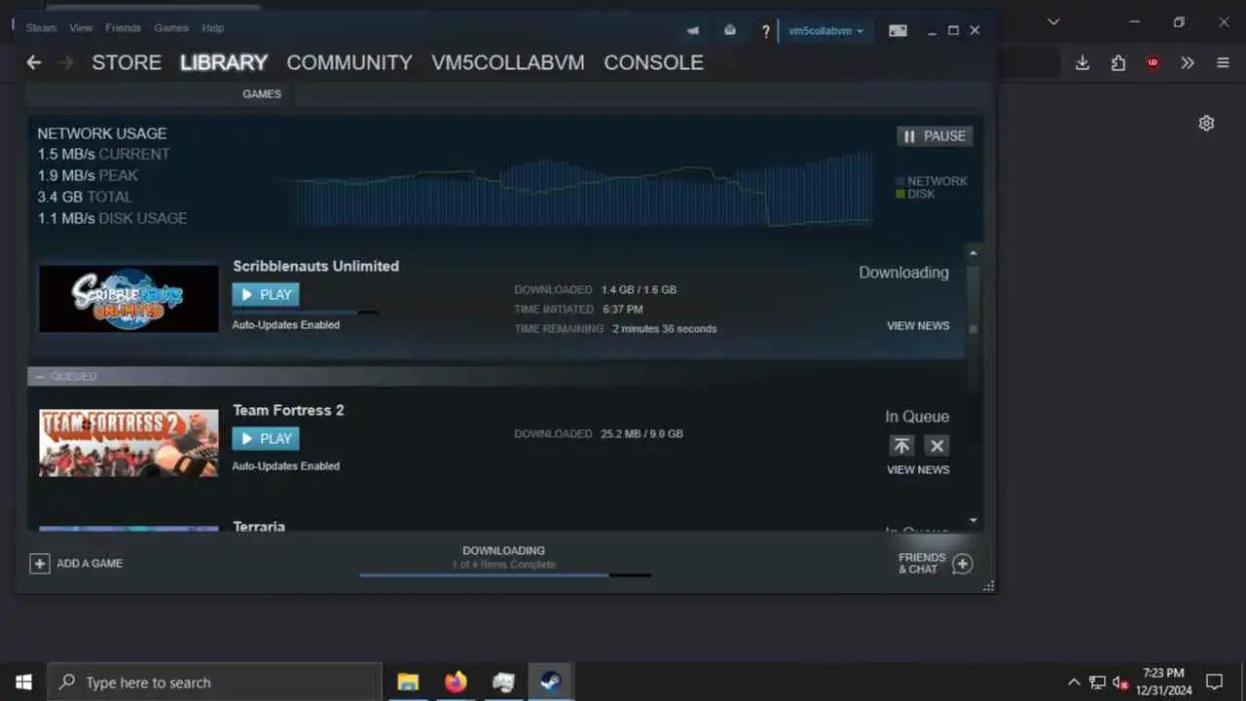Open DOWNLOADING status at bottom
1246x701 pixels.
click(504, 551)
